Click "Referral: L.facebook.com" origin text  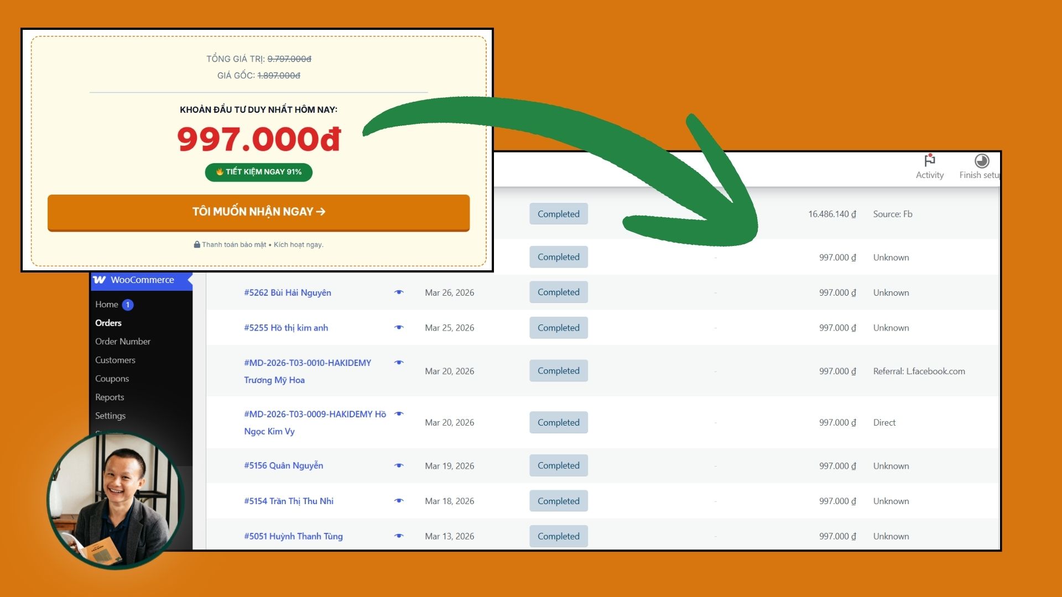919,371
